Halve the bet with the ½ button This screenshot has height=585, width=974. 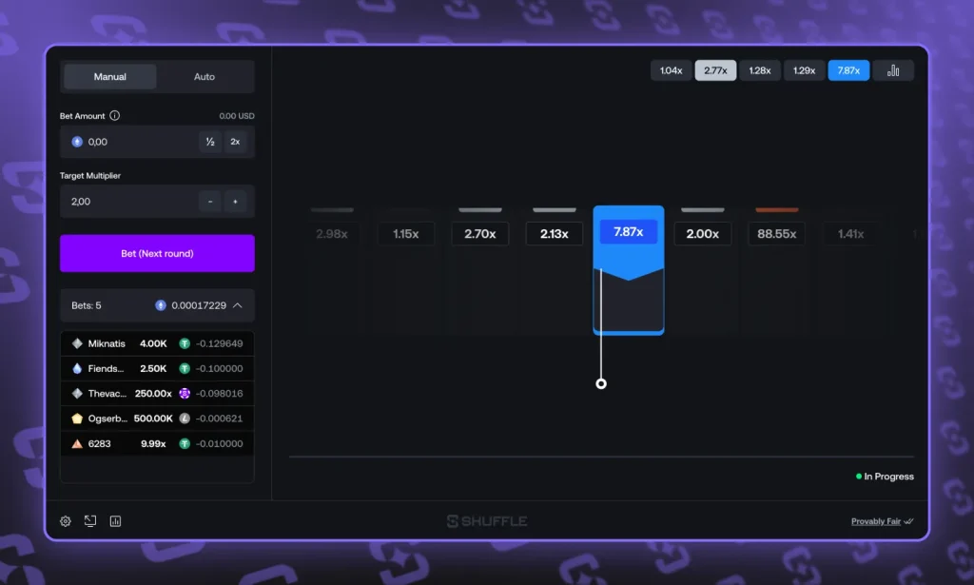210,142
